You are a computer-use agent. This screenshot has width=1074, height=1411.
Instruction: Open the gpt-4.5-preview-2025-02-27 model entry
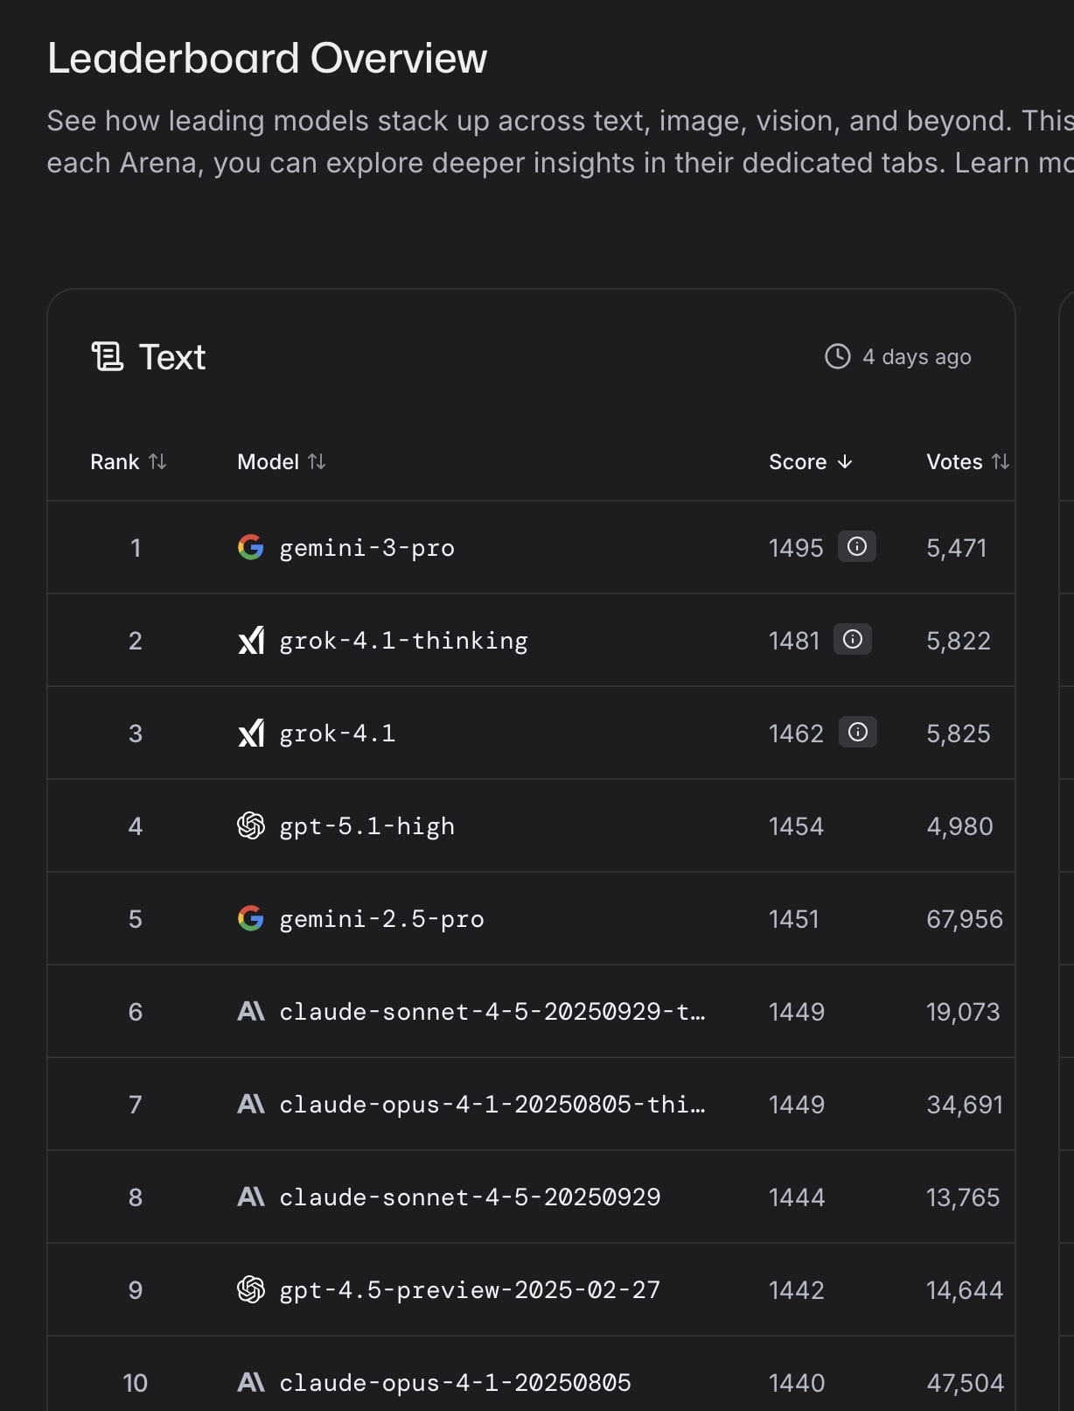[x=469, y=1290]
